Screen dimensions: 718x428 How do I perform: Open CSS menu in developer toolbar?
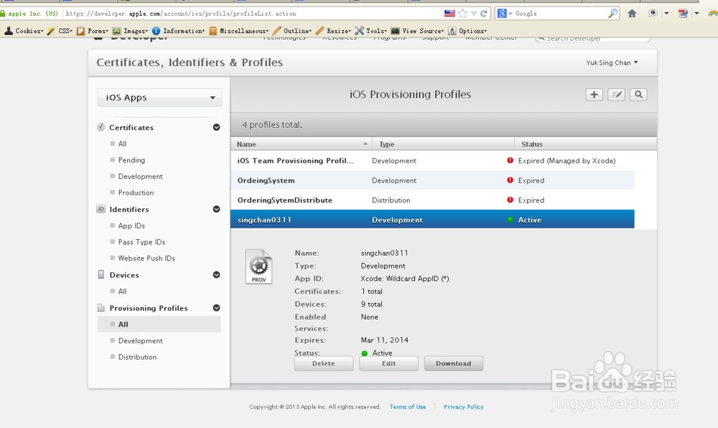coord(60,31)
